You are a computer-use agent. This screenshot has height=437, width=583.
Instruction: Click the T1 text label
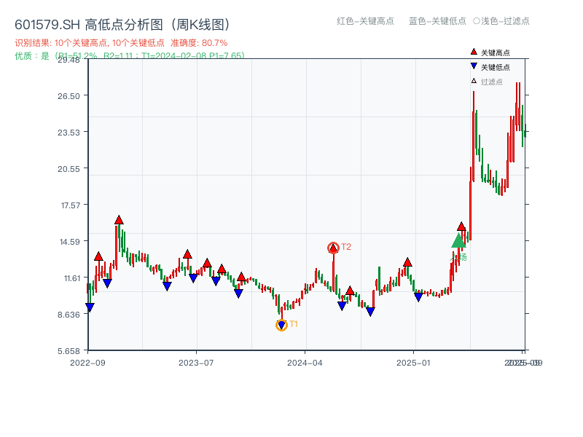tap(294, 324)
